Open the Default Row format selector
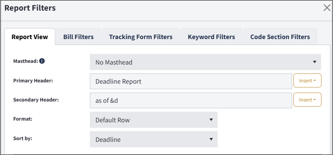333x155 pixels. click(154, 120)
